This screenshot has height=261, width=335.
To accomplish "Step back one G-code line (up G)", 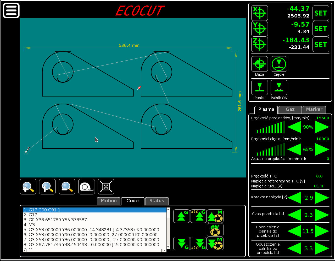I will pos(182,216).
